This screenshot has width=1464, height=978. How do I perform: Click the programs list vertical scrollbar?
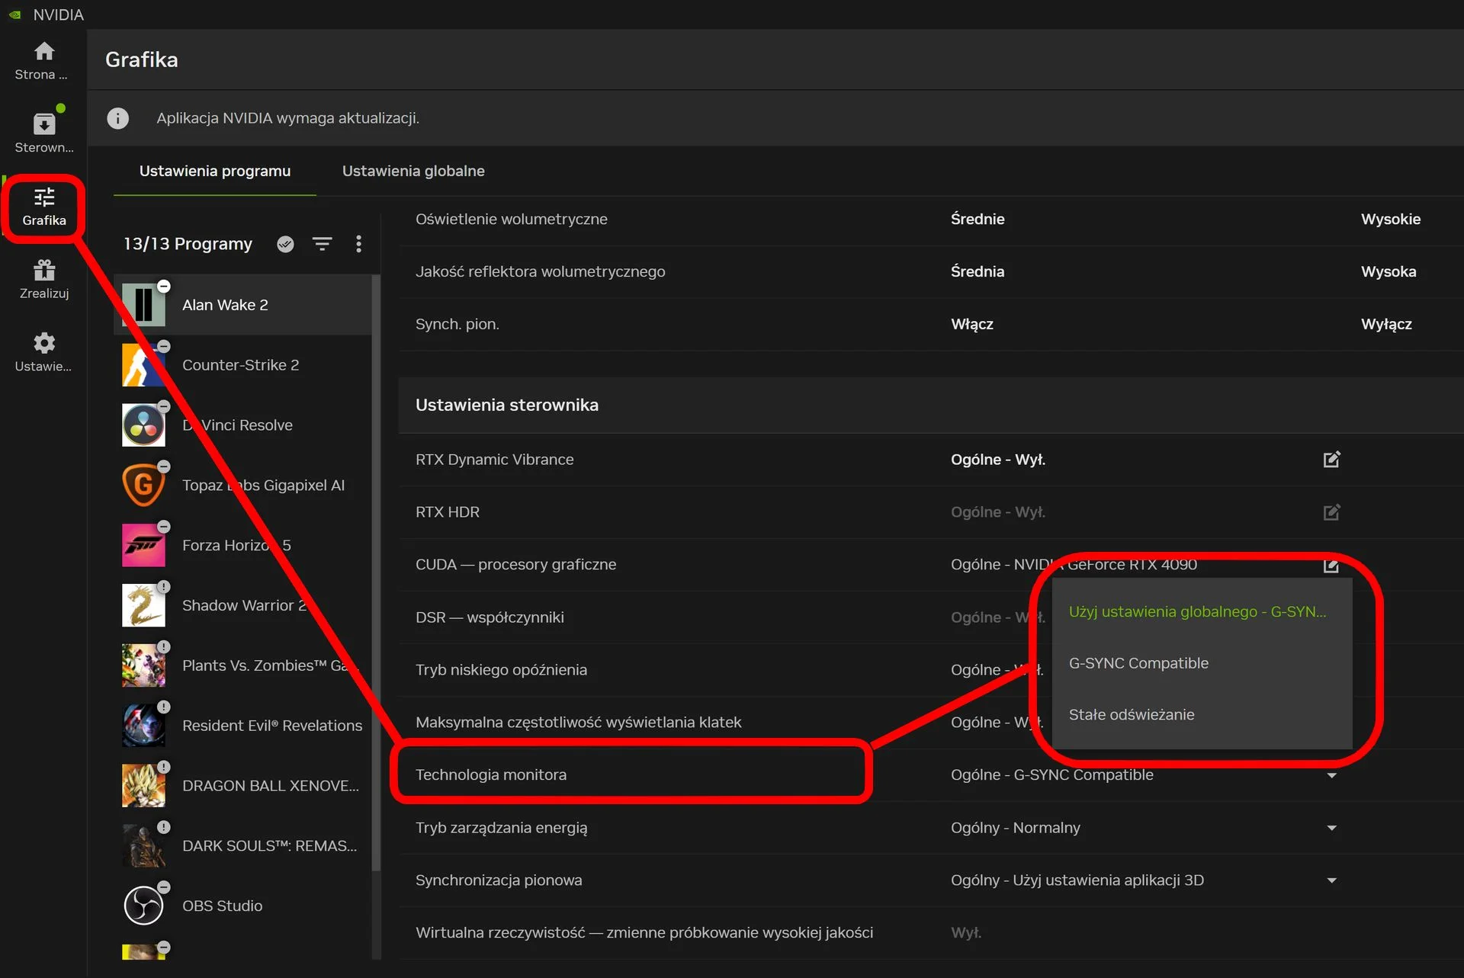click(x=375, y=573)
